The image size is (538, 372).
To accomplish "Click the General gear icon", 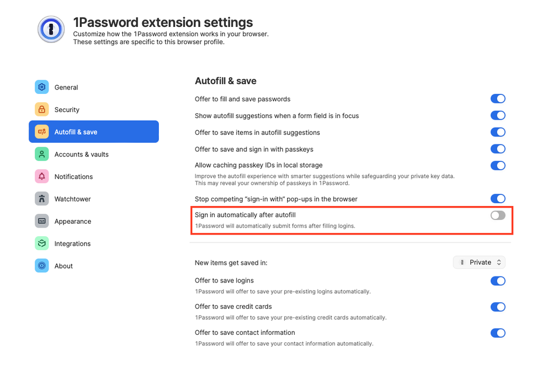I will click(x=41, y=87).
